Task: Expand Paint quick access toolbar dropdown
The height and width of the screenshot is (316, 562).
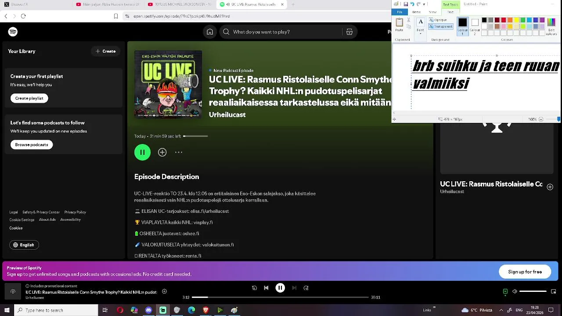Action: pyautogui.click(x=424, y=4)
